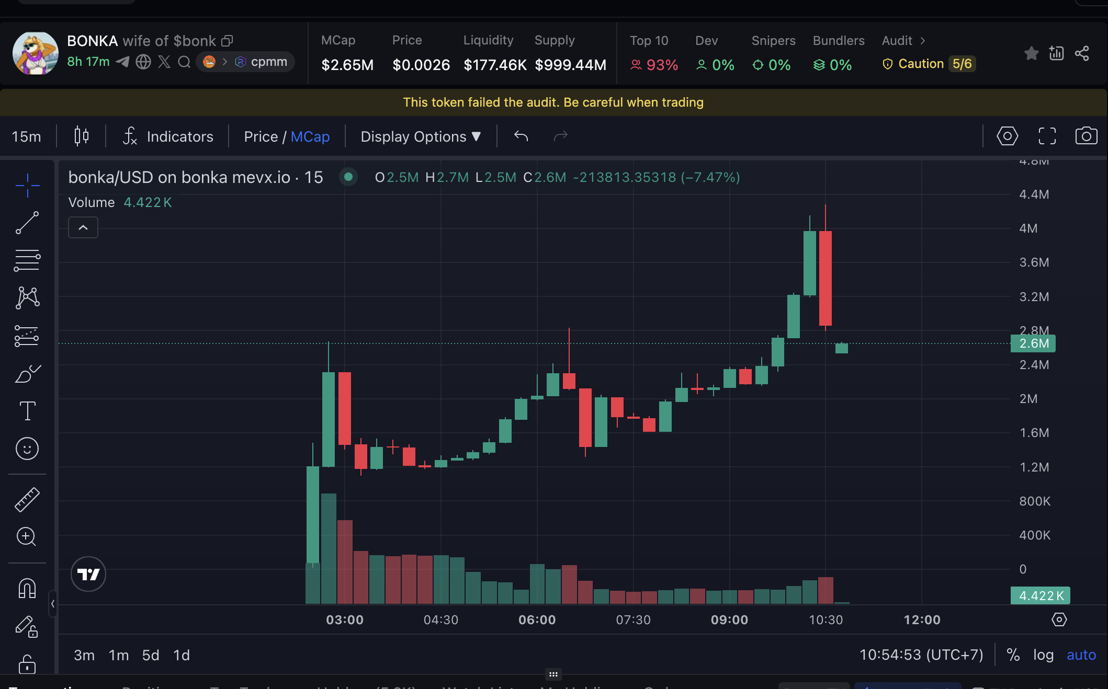The width and height of the screenshot is (1108, 689).
Task: Toggle stay in drawing mode
Action: pos(27,626)
